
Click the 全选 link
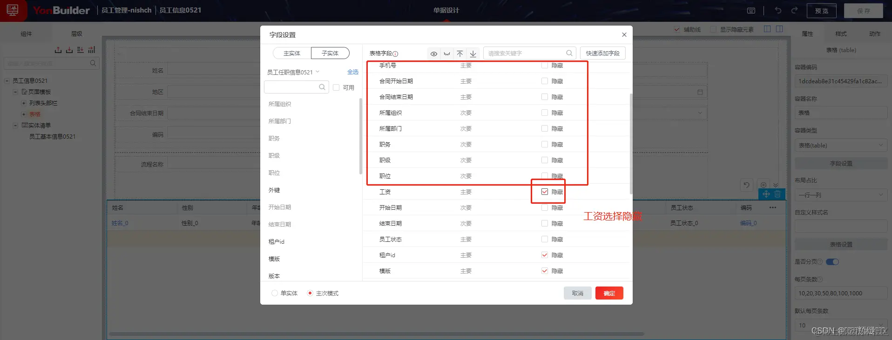(x=353, y=72)
